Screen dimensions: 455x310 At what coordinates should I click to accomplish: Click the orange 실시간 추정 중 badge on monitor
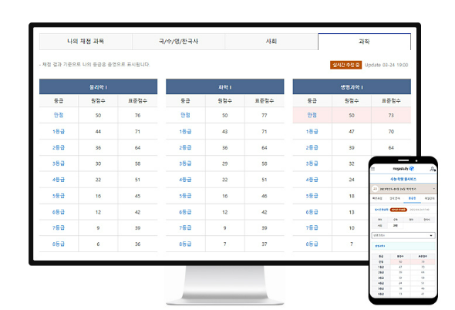click(345, 65)
